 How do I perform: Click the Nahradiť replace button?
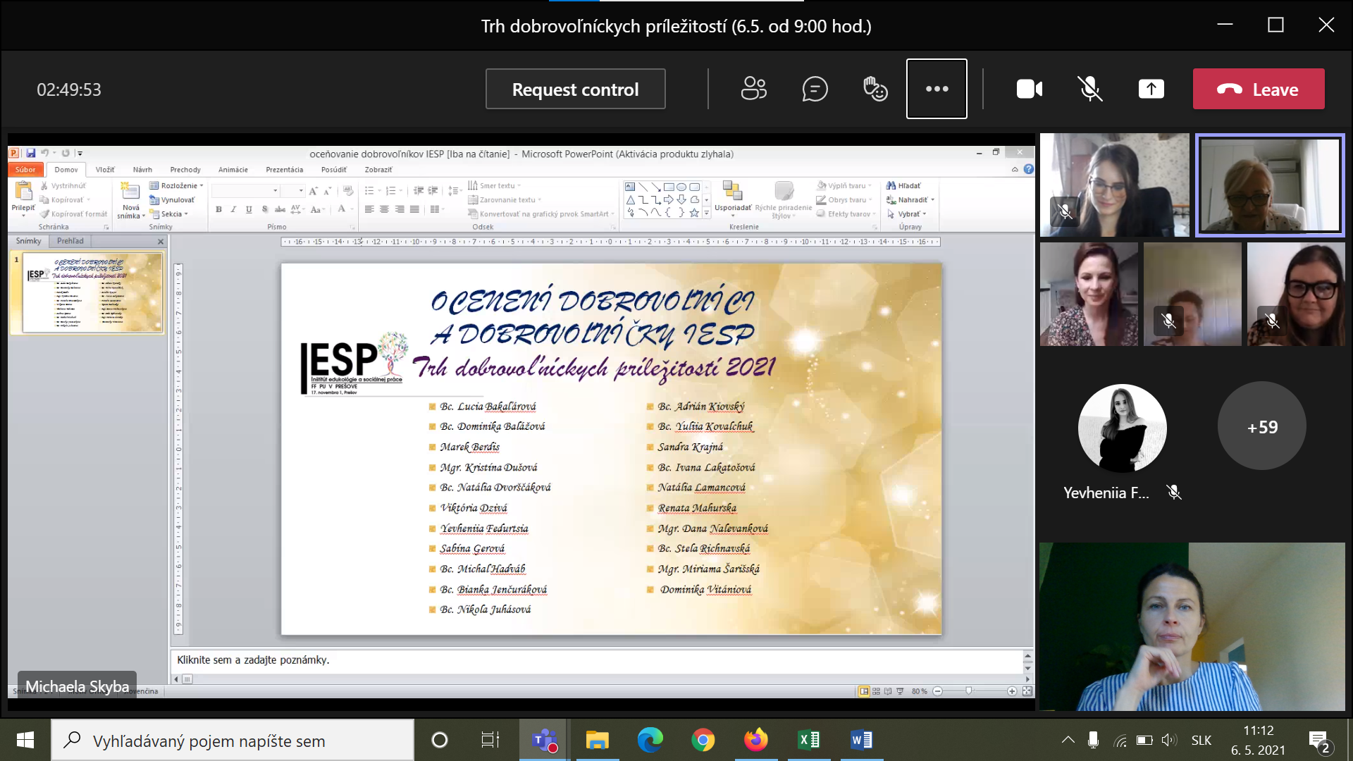910,200
